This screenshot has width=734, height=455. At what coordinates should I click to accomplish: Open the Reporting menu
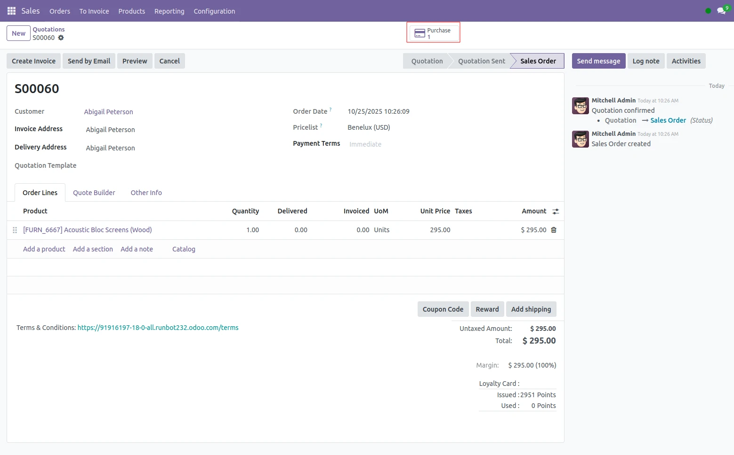pos(169,11)
